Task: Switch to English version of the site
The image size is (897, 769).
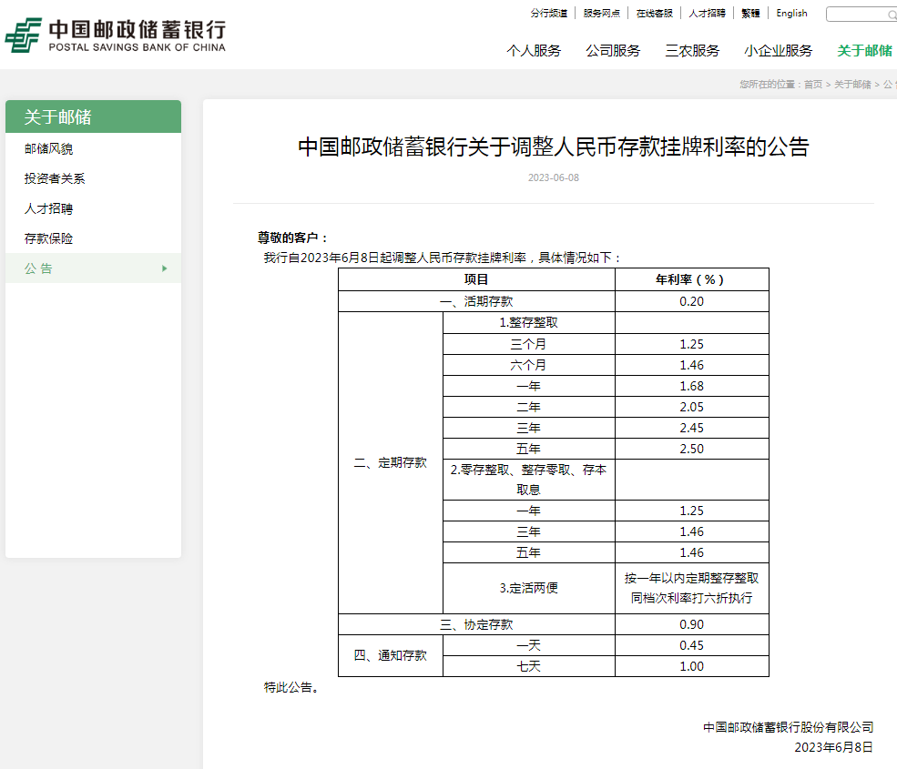Action: [791, 14]
